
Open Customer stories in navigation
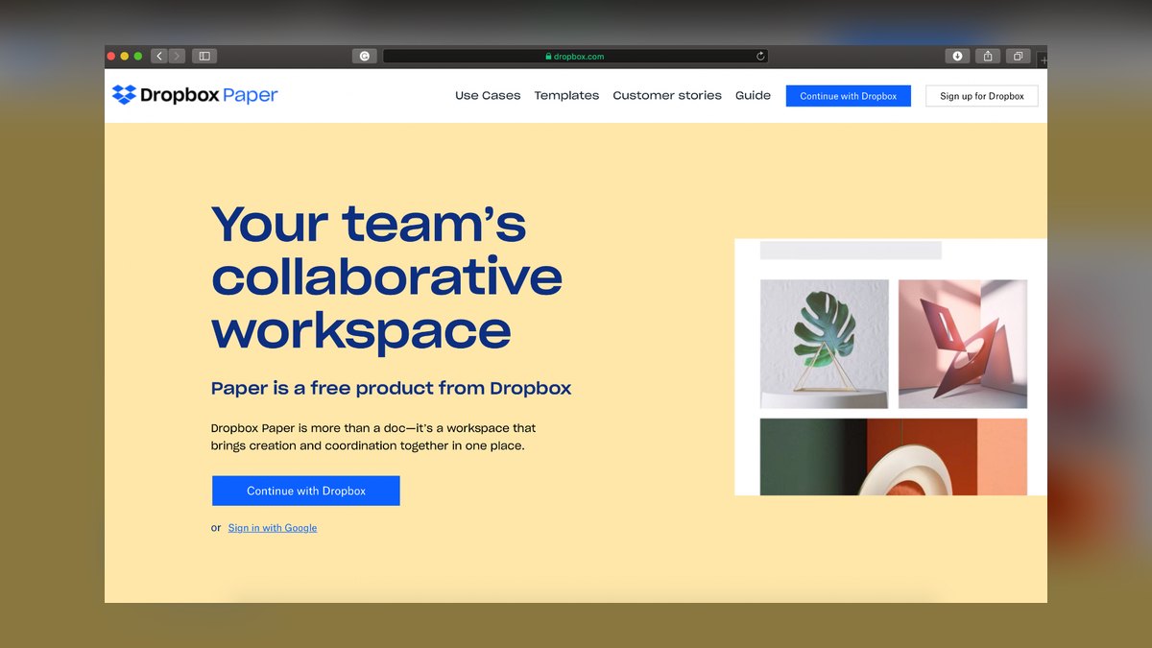pos(667,95)
